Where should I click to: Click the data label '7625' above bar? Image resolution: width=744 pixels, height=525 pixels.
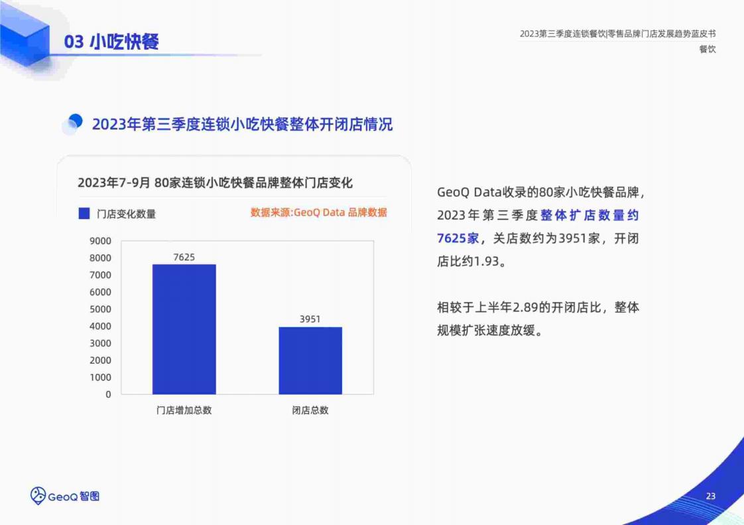(184, 258)
